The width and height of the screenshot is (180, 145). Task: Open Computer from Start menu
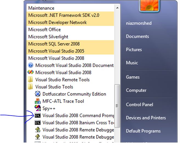pos(136,90)
